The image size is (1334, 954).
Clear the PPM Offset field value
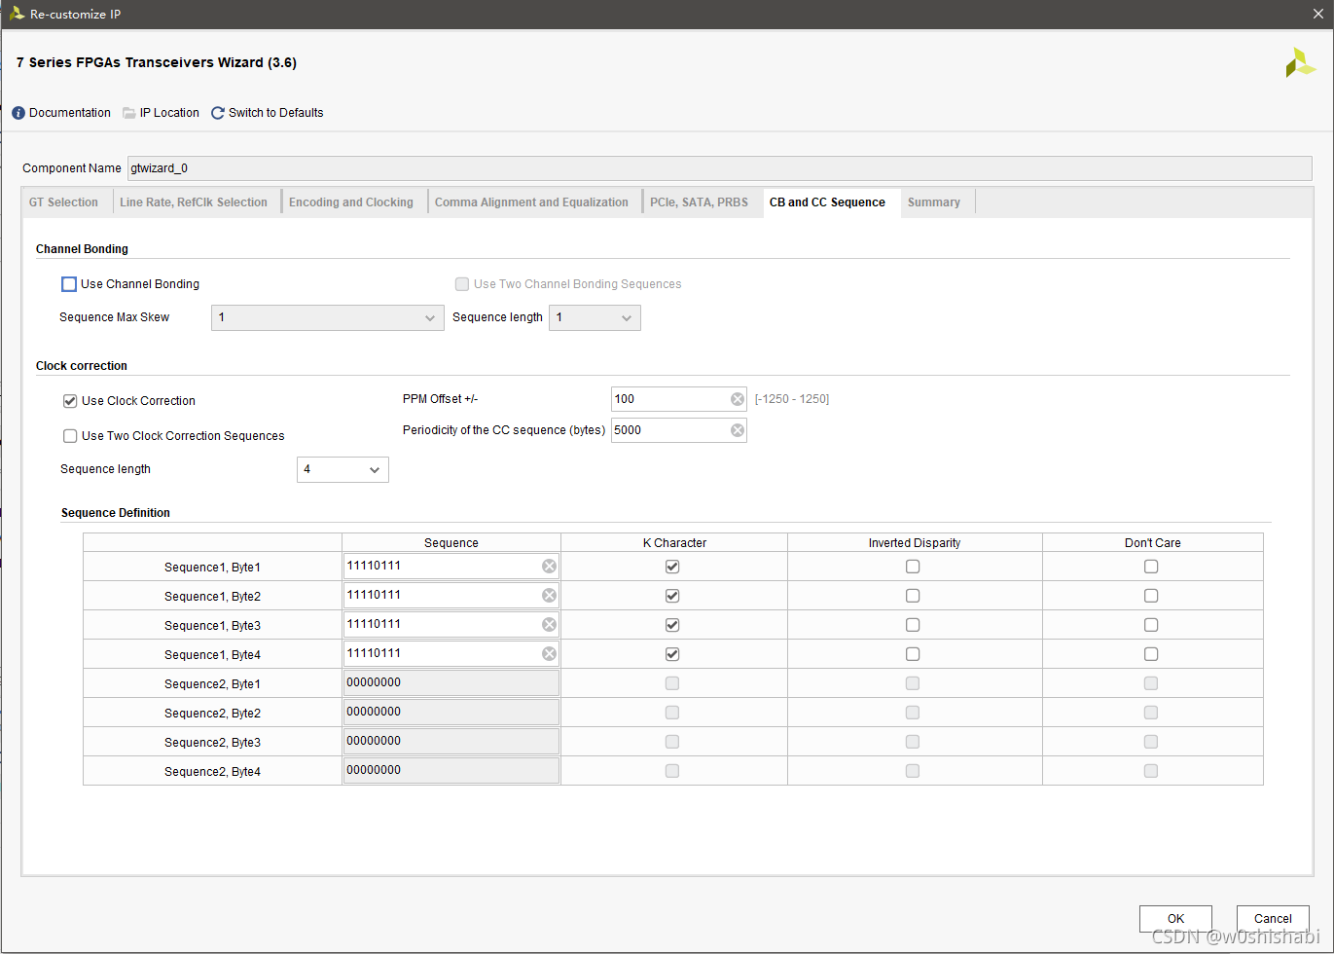tap(738, 399)
